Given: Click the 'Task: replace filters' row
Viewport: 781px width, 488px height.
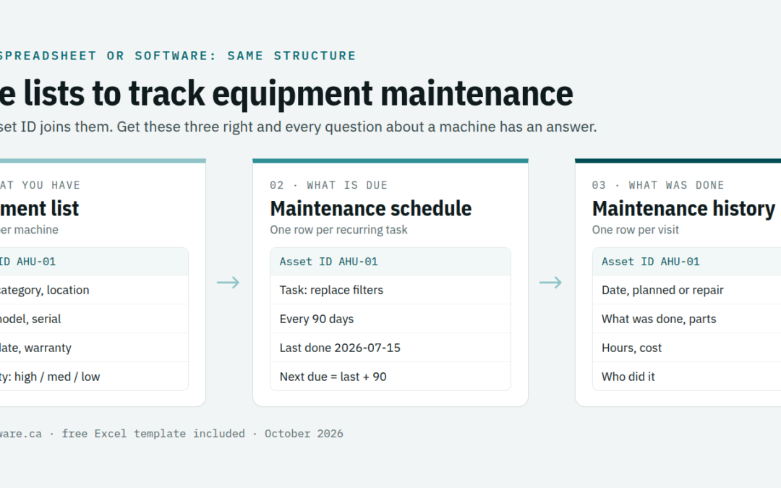Looking at the screenshot, I should [390, 290].
